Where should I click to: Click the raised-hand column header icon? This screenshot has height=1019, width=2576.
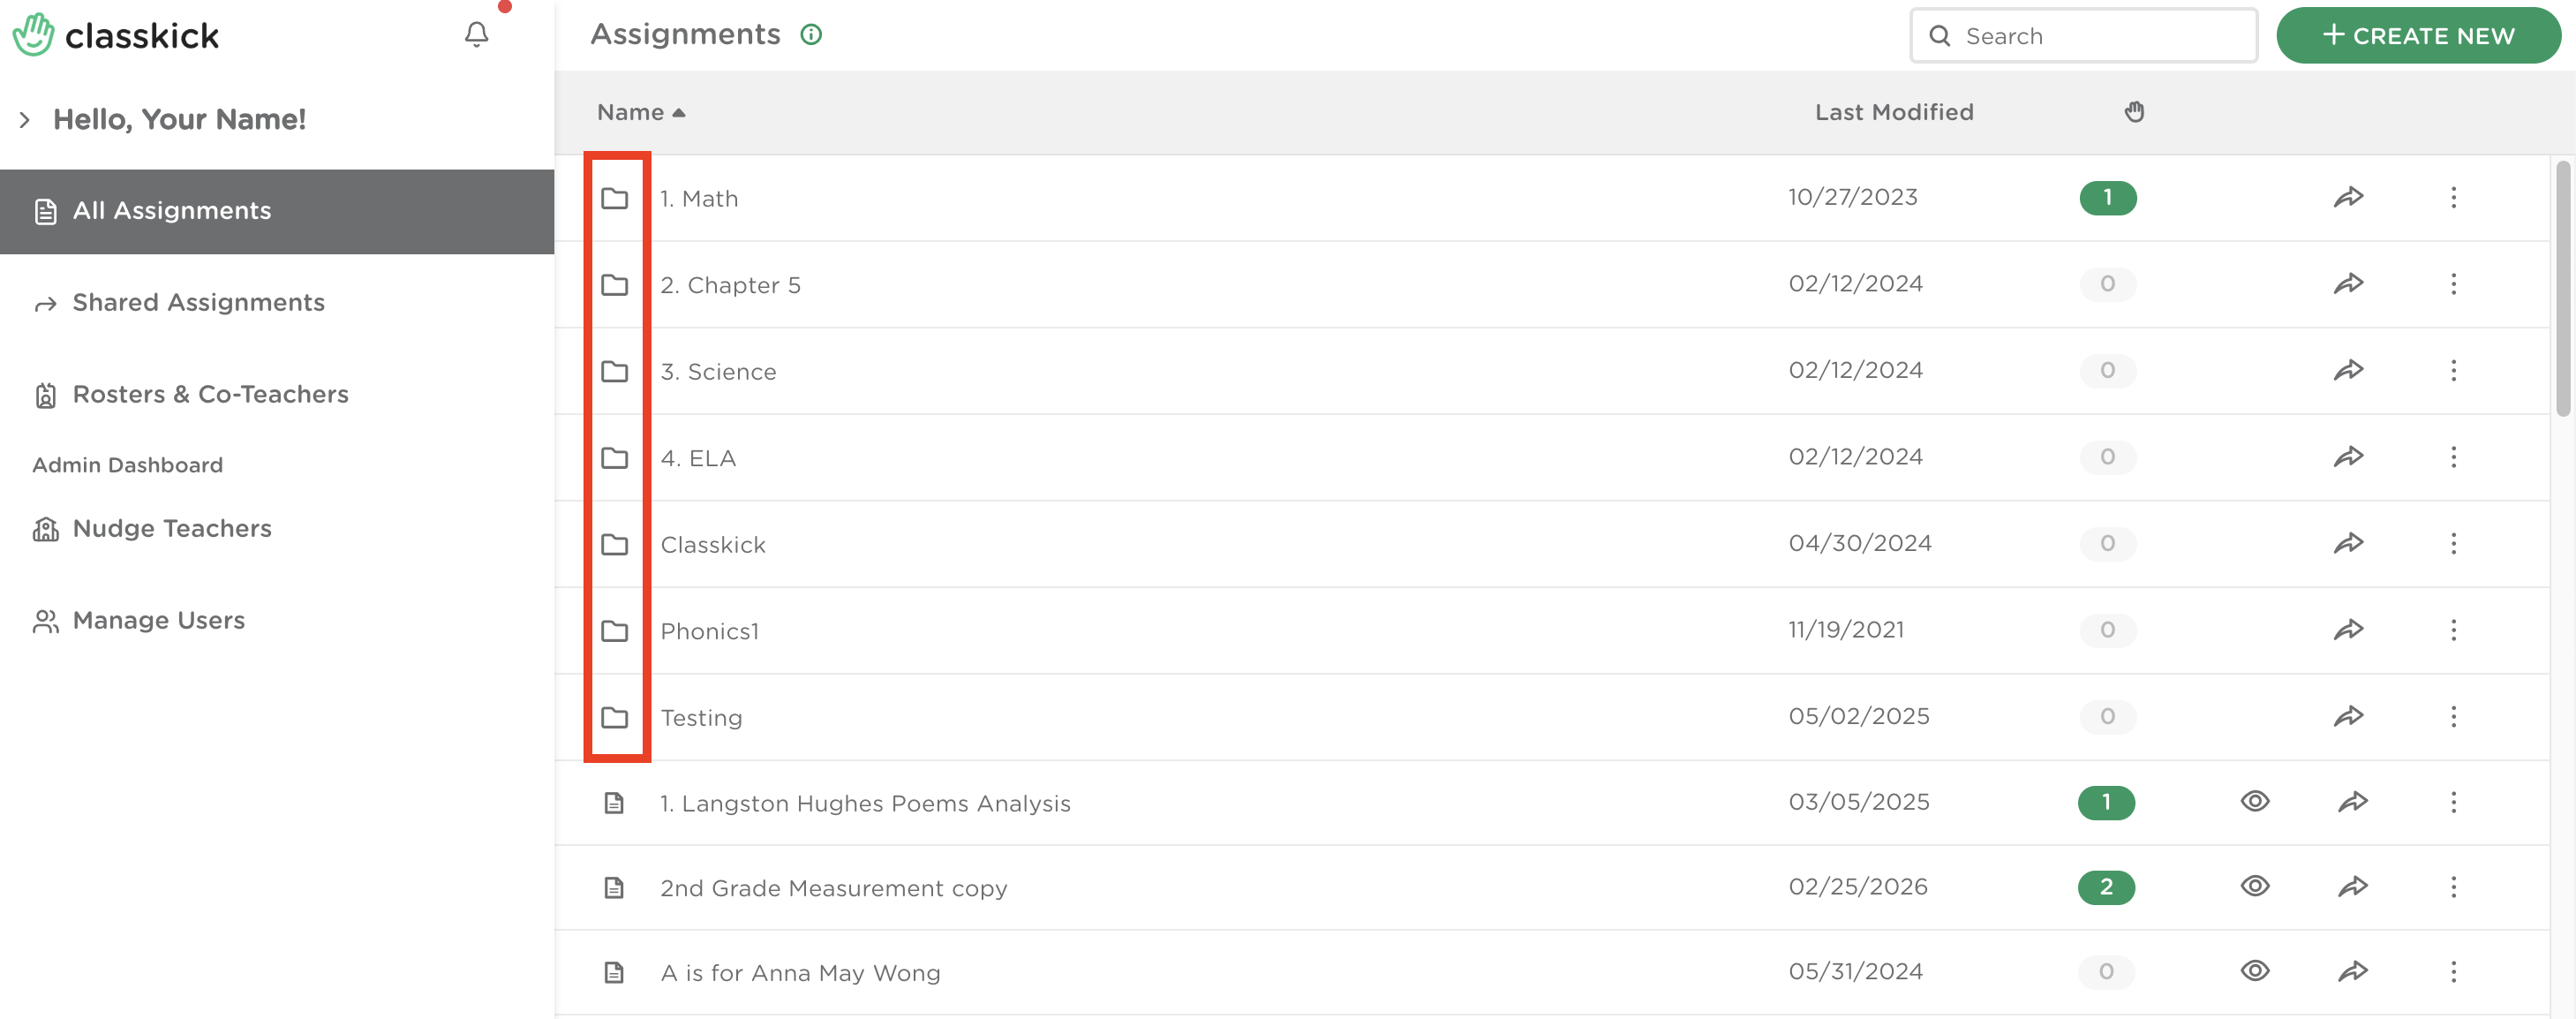pos(2134,112)
